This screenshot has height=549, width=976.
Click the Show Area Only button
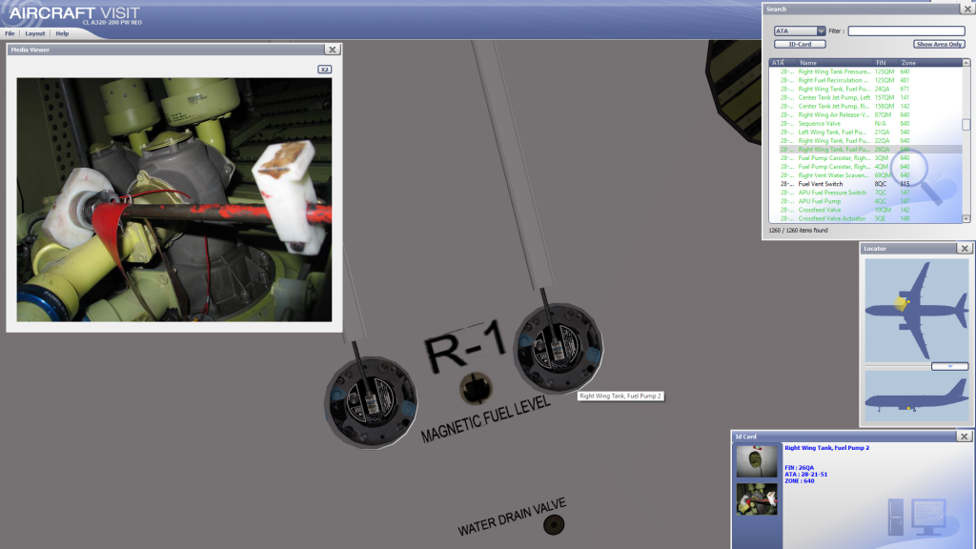coord(939,44)
